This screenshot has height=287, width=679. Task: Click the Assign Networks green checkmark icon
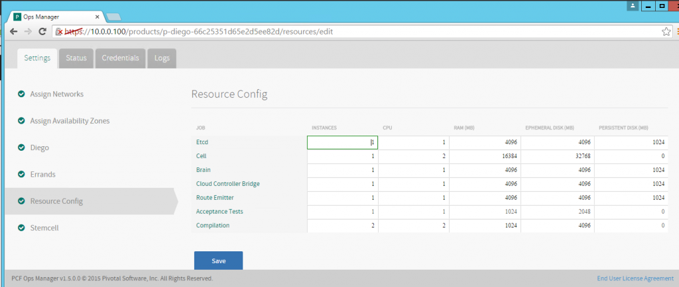point(21,94)
